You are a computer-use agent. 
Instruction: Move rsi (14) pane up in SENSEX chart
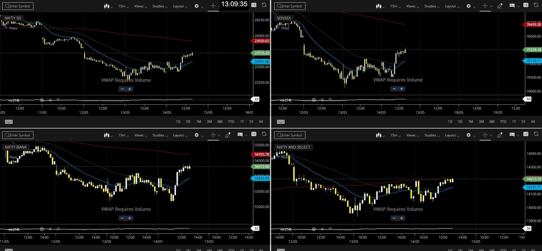click(x=330, y=100)
